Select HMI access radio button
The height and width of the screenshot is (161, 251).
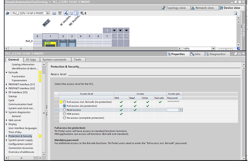pyautogui.click(x=64, y=114)
